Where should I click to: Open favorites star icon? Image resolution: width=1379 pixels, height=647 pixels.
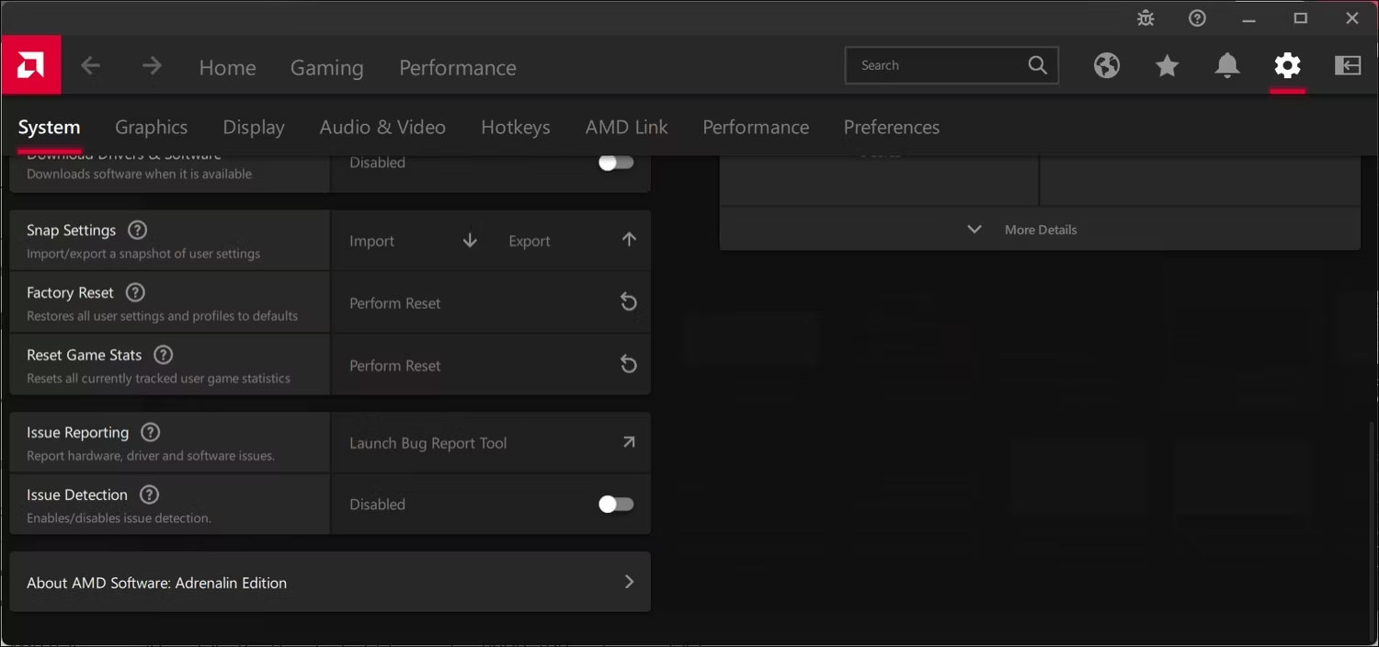[x=1167, y=65]
